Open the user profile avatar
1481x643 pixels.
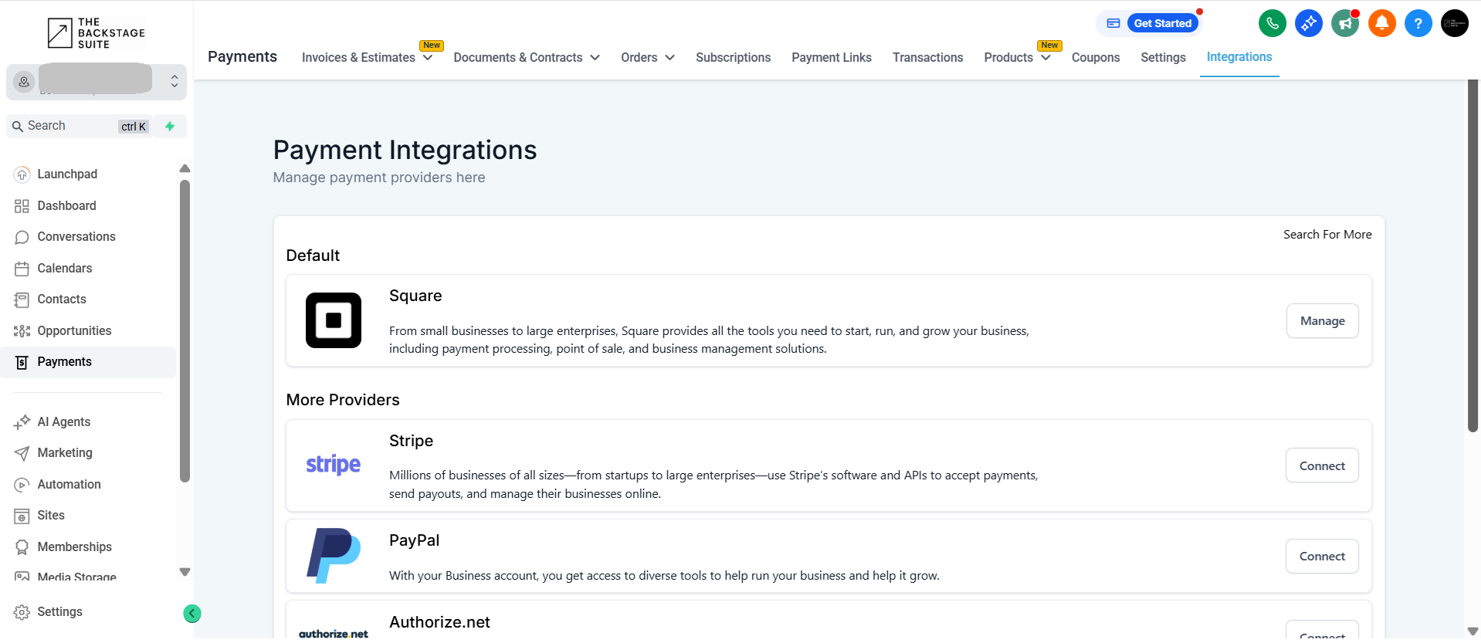point(1454,23)
